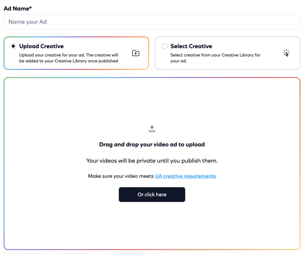
Task: Click the videos will be private notice
Action: (x=152, y=161)
